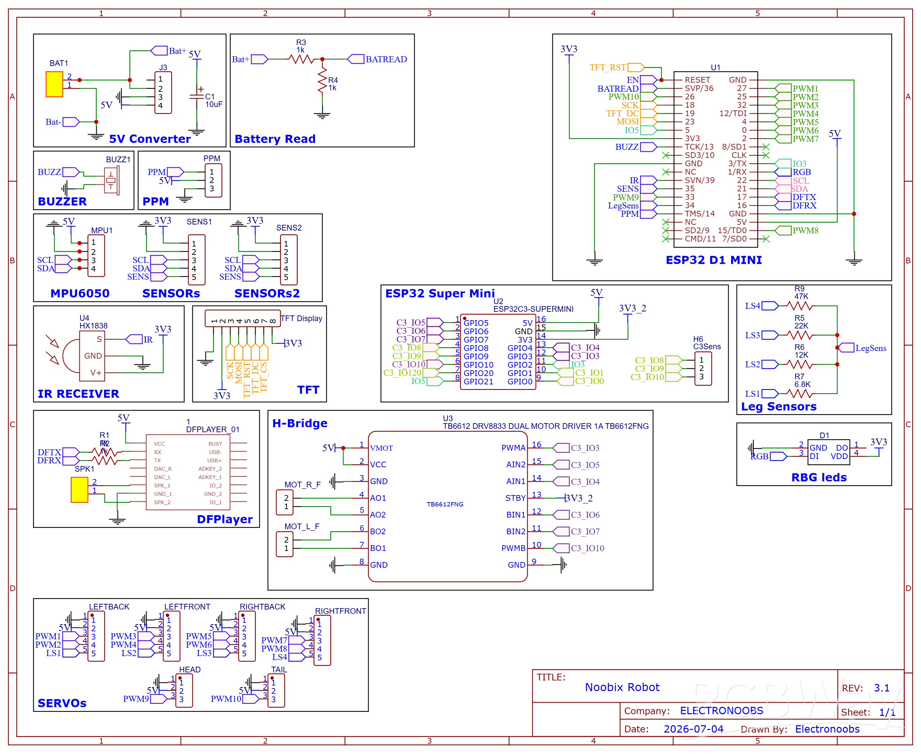Pick the R3 1k resistor symbol

pyautogui.click(x=301, y=59)
